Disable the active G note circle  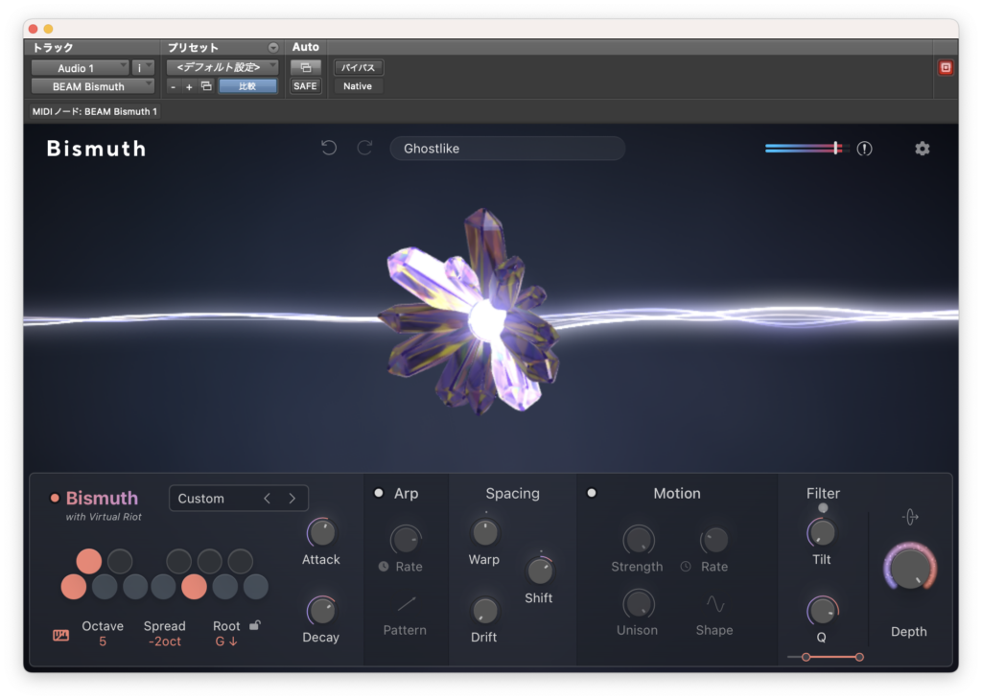(194, 587)
